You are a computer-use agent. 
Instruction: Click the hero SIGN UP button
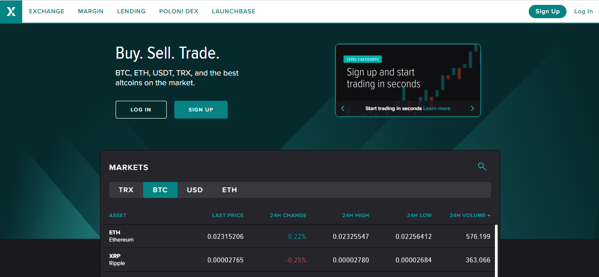click(x=201, y=110)
